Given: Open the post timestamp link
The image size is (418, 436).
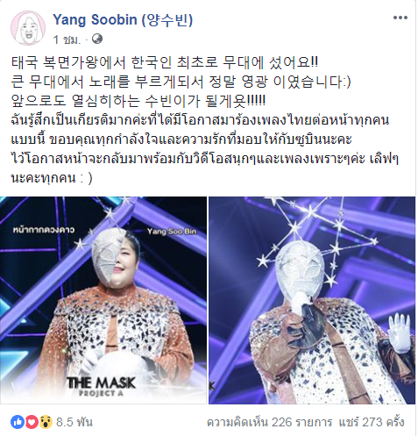Looking at the screenshot, I should click(x=67, y=39).
